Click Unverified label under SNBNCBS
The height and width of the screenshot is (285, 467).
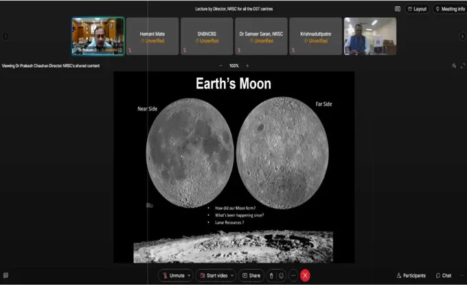coord(207,41)
